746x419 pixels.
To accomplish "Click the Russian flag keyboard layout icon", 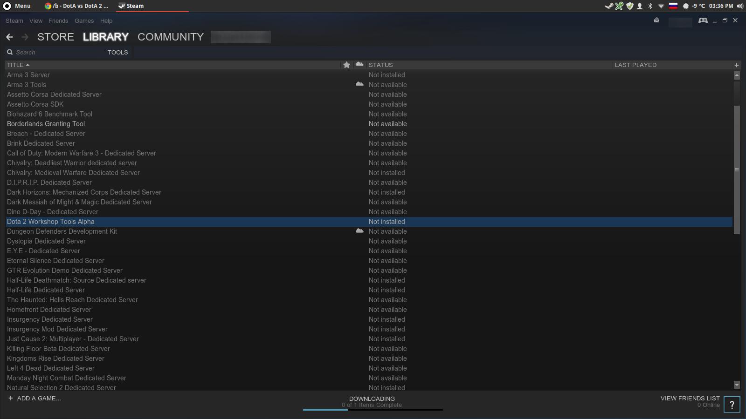I will (673, 6).
